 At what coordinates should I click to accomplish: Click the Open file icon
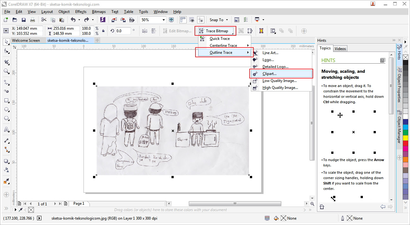click(x=15, y=20)
